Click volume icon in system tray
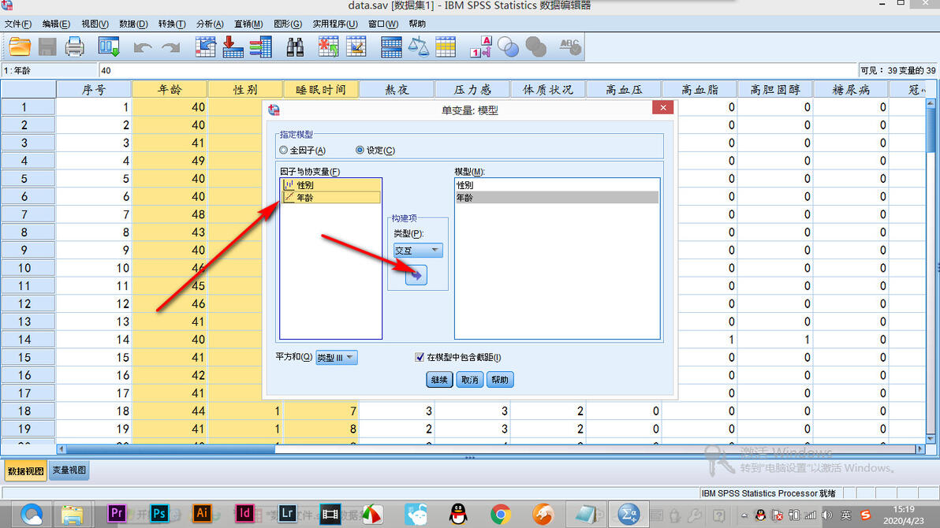Image resolution: width=940 pixels, height=528 pixels. coord(827,515)
